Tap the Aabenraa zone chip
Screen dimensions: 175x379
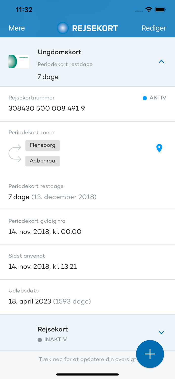point(42,161)
